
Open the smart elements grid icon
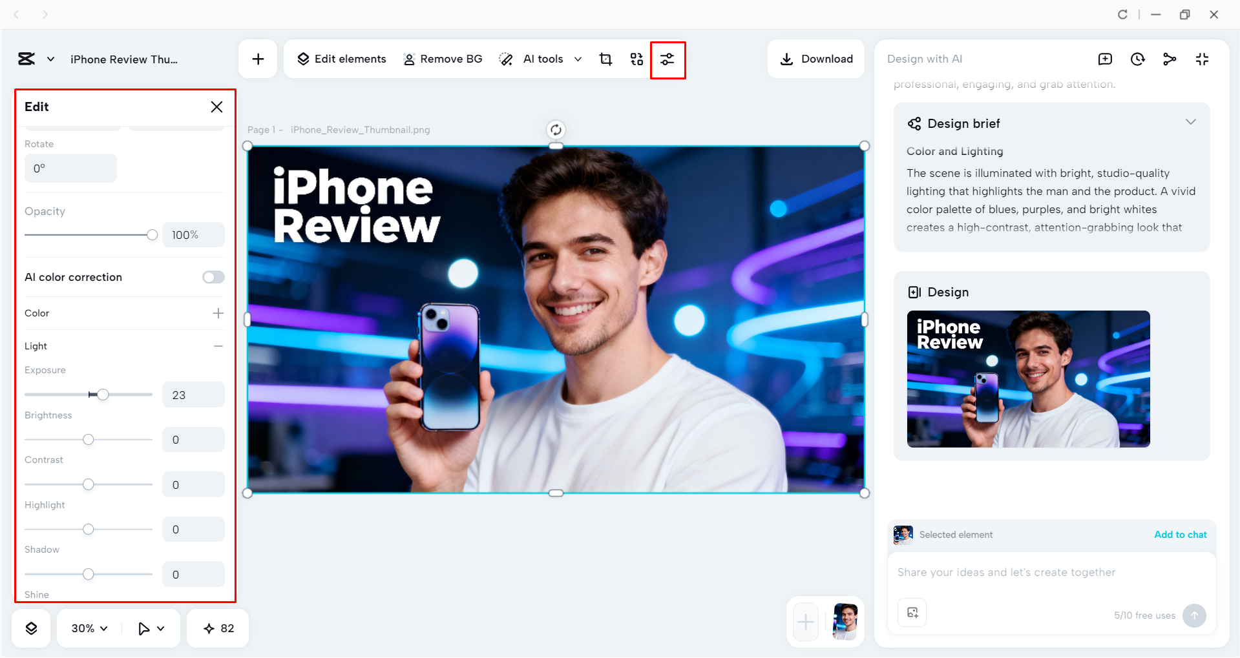click(x=636, y=59)
